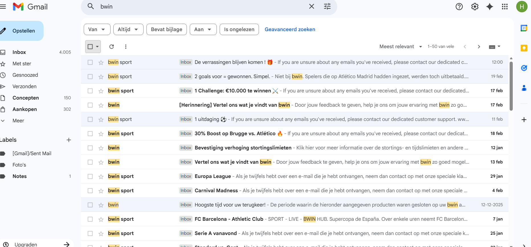Open the main menu hamburger icon
Image resolution: width=531 pixels, height=247 pixels.
tap(3, 7)
